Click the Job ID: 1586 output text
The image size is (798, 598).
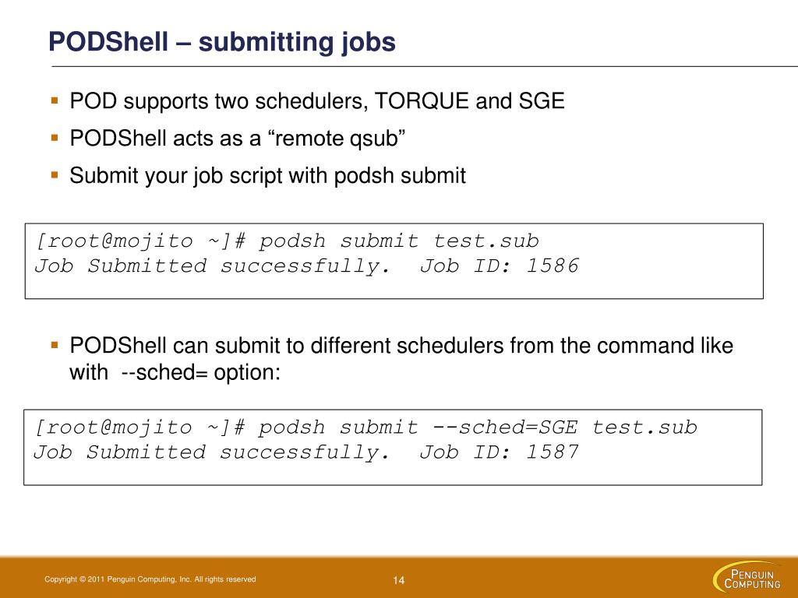(x=500, y=266)
